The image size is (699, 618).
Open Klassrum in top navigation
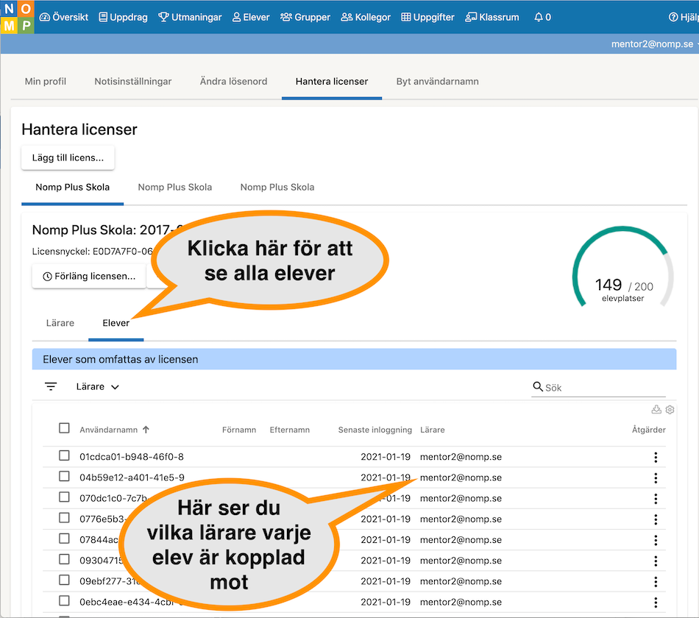492,18
